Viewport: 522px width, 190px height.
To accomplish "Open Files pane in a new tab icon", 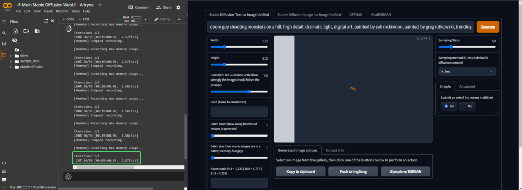I will [46, 21].
